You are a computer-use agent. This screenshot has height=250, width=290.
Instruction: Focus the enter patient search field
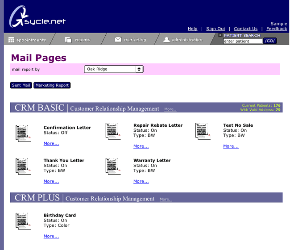tap(243, 41)
